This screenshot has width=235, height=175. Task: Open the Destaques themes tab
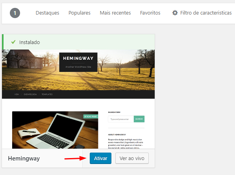coord(47,13)
